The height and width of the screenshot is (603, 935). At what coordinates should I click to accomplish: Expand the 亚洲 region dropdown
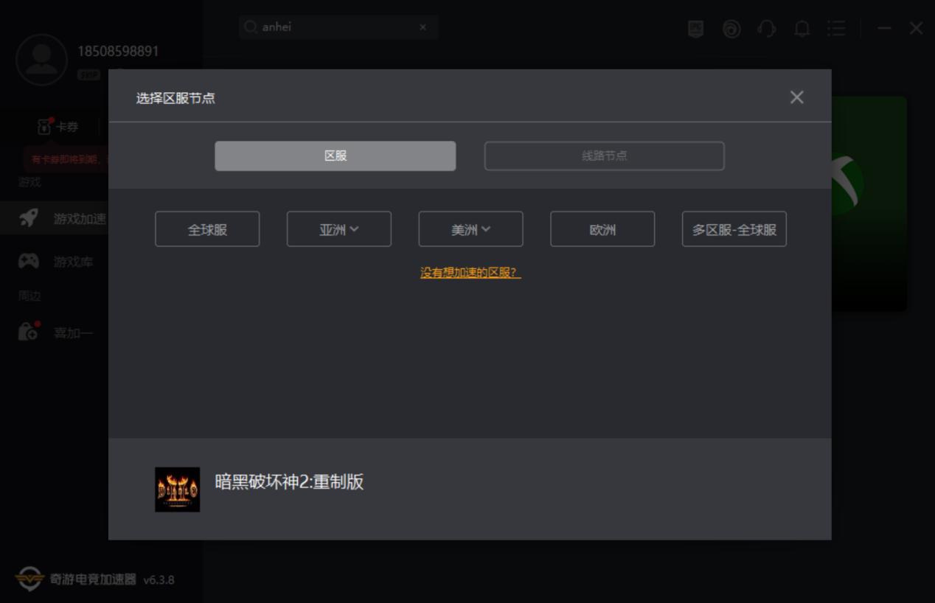[x=339, y=229]
